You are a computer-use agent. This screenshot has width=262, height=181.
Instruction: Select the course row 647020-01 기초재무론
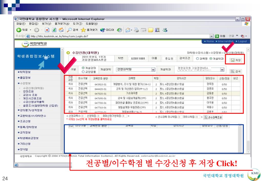(152, 93)
